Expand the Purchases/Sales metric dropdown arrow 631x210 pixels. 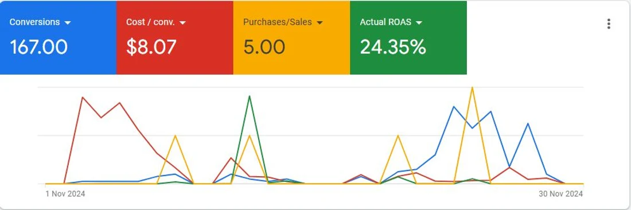(320, 23)
